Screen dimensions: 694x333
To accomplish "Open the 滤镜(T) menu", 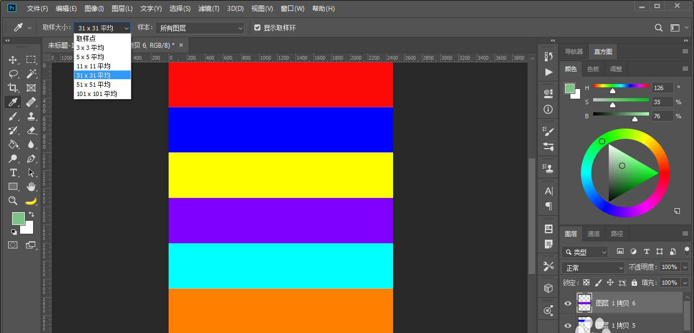I will pos(209,9).
